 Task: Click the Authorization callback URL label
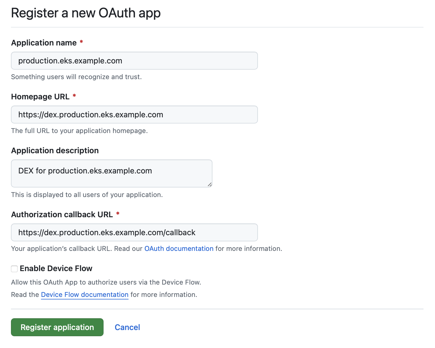pos(62,214)
